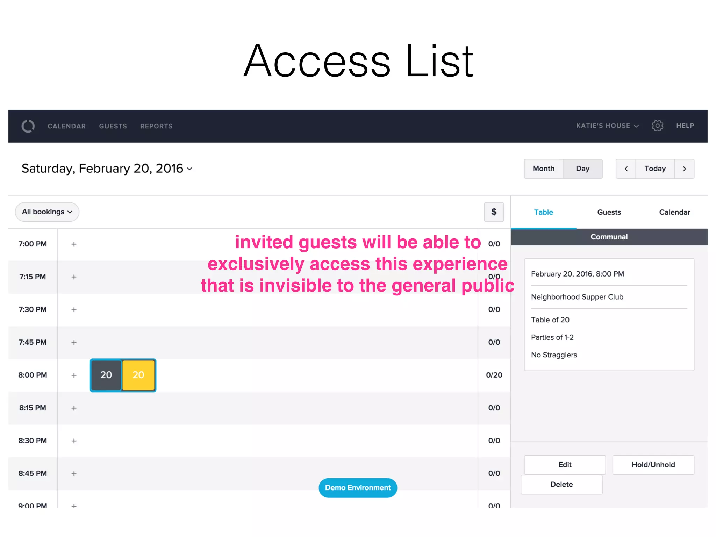Click the 8:30 PM time label
This screenshot has height=537, width=716.
click(x=33, y=441)
